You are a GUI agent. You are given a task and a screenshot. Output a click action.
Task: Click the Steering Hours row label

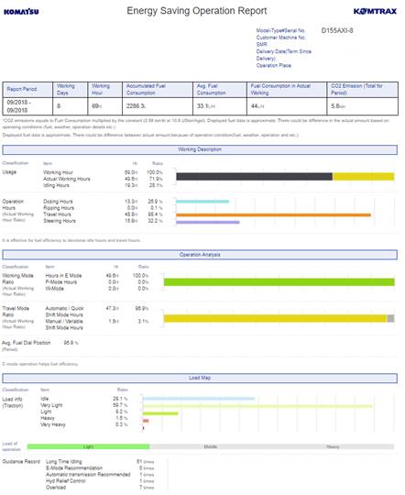60,221
